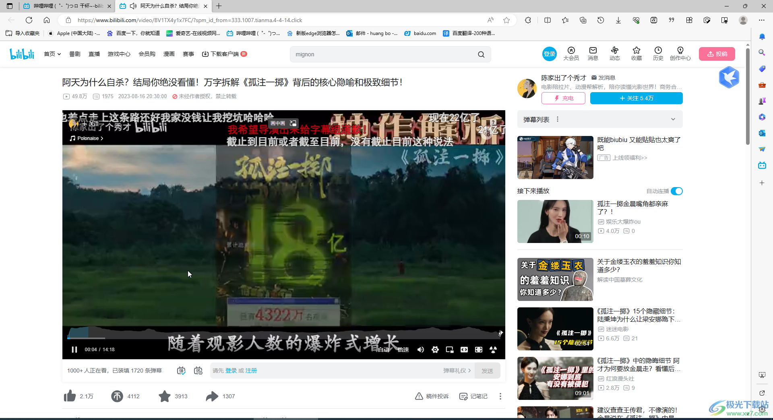Screen dimensions: 773x420
Task: Enter fullscreen with the player icon
Action: pos(479,350)
